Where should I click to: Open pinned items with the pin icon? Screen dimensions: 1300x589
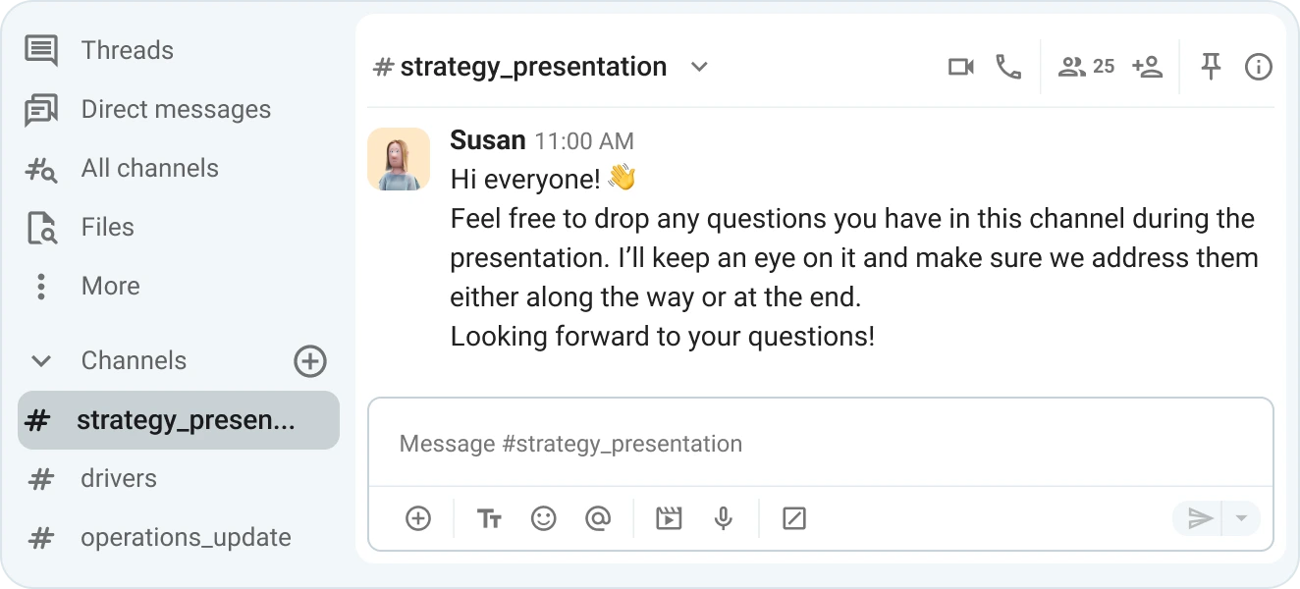[x=1211, y=67]
